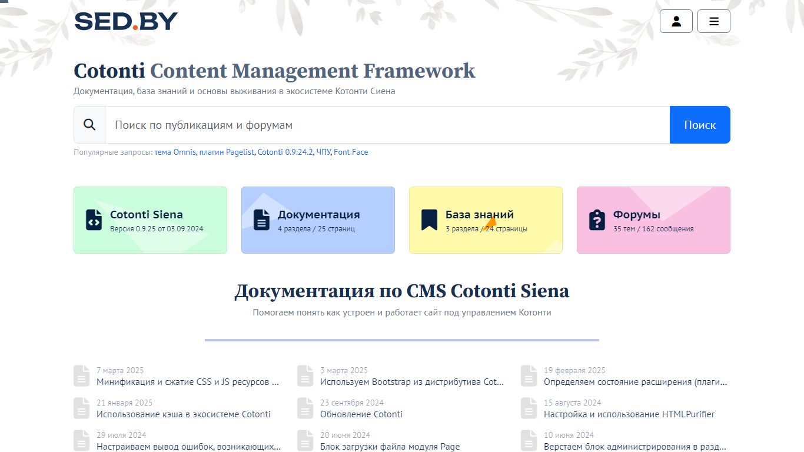The width and height of the screenshot is (804, 452).
Task: Open the user account icon button
Action: 676,21
